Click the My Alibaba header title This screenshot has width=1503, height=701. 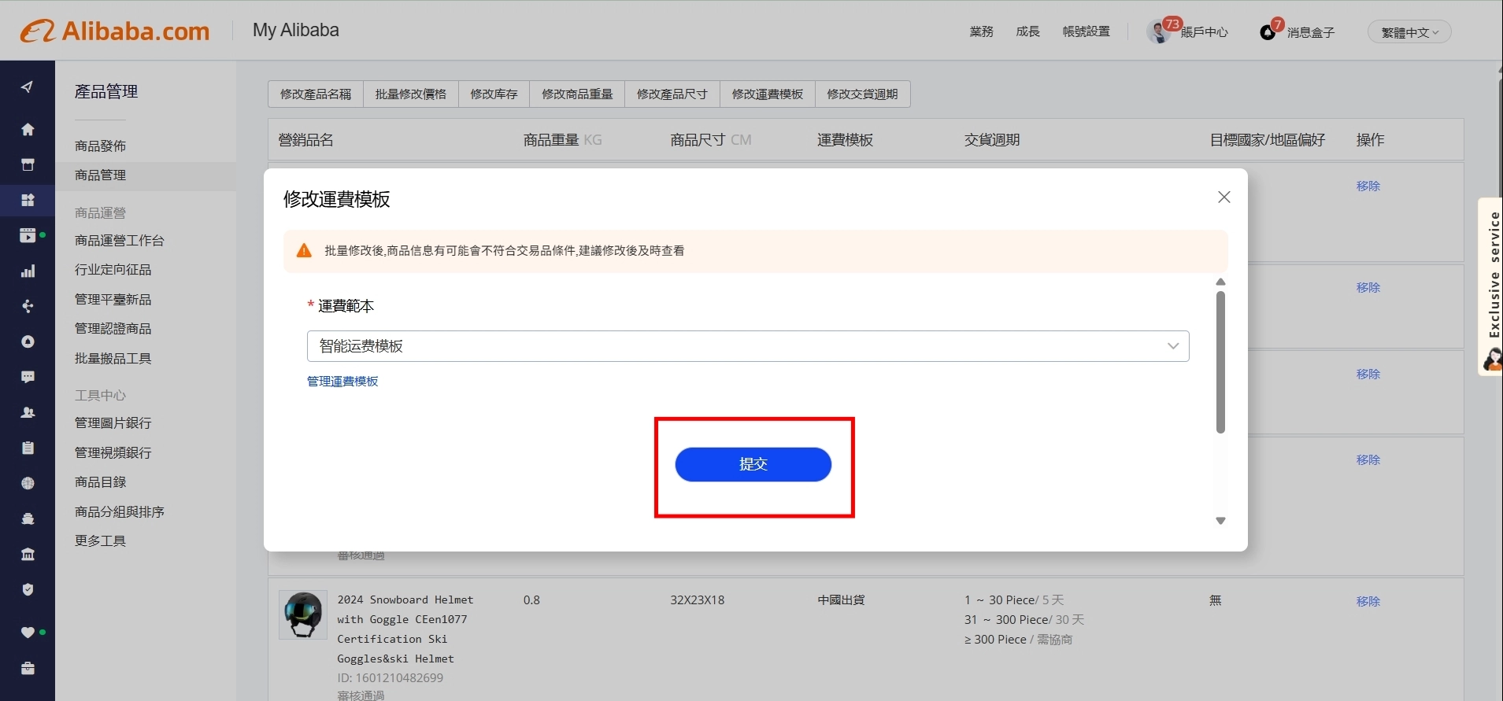click(296, 30)
